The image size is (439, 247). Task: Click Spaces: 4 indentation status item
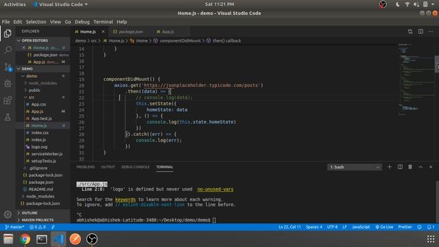point(314,227)
